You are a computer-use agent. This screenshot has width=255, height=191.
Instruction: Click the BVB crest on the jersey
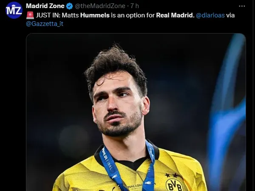coord(174,185)
